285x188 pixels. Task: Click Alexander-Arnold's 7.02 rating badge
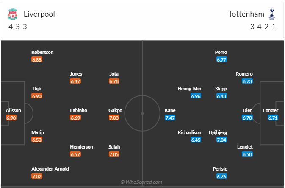point(37,176)
